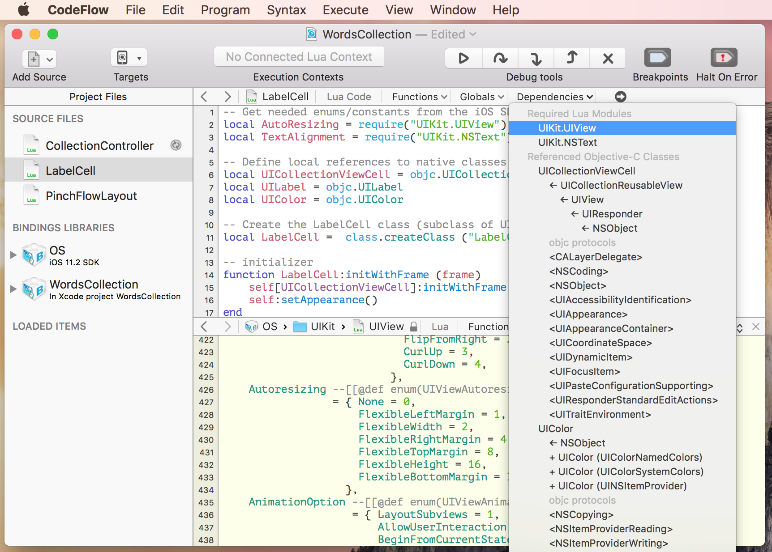The image size is (772, 552).
Task: Select UIResponder in class hierarchy
Action: click(x=622, y=214)
